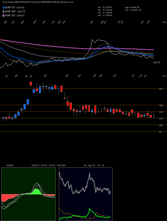
Task: Click the 'DOW ST: 114.41' label
Action: 14,8
